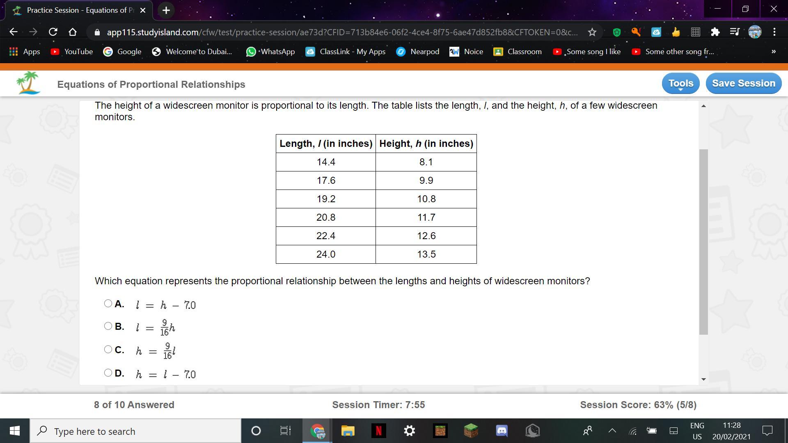Open a new browser tab

(166, 10)
